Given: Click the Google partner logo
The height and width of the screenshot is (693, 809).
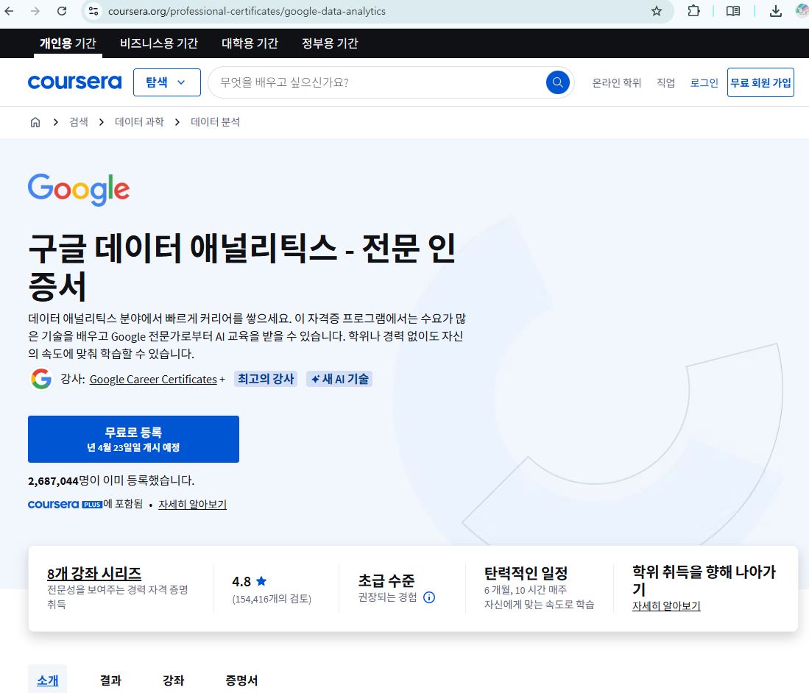Looking at the screenshot, I should click(x=79, y=189).
